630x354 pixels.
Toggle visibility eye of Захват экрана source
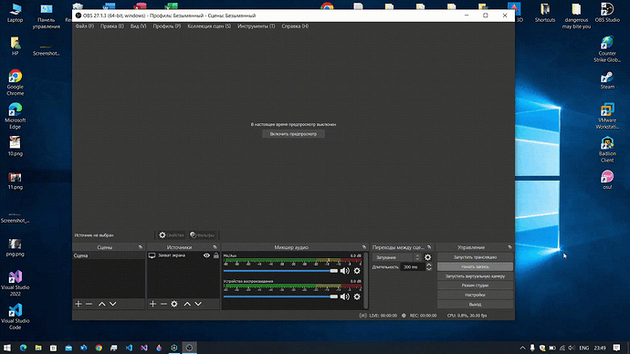(x=206, y=255)
